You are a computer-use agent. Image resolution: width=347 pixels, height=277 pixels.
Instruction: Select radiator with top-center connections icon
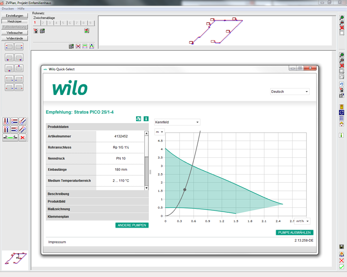(19, 68)
